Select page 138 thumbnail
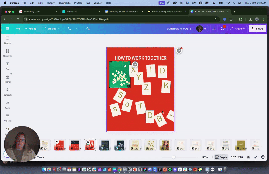269x174 pixels. 105,145
